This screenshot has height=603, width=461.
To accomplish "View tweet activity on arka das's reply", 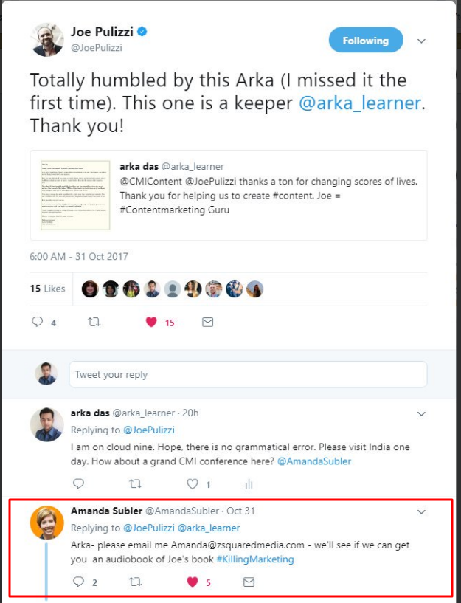I will point(249,484).
